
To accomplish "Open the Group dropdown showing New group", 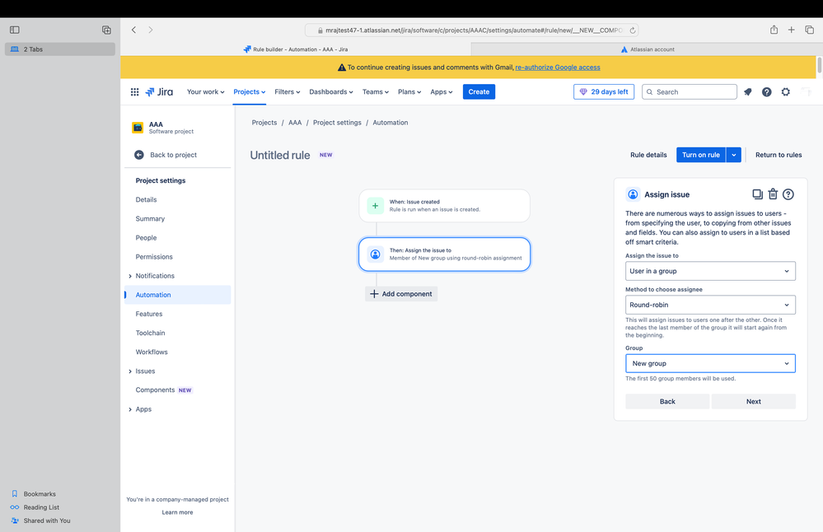I will [x=710, y=363].
